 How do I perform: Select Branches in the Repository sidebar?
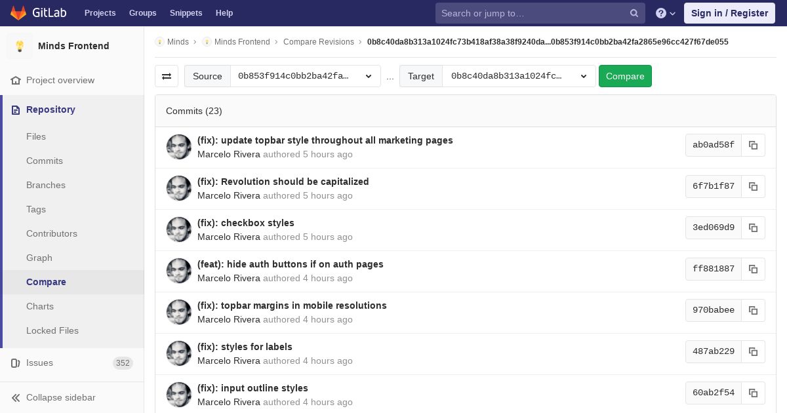46,185
